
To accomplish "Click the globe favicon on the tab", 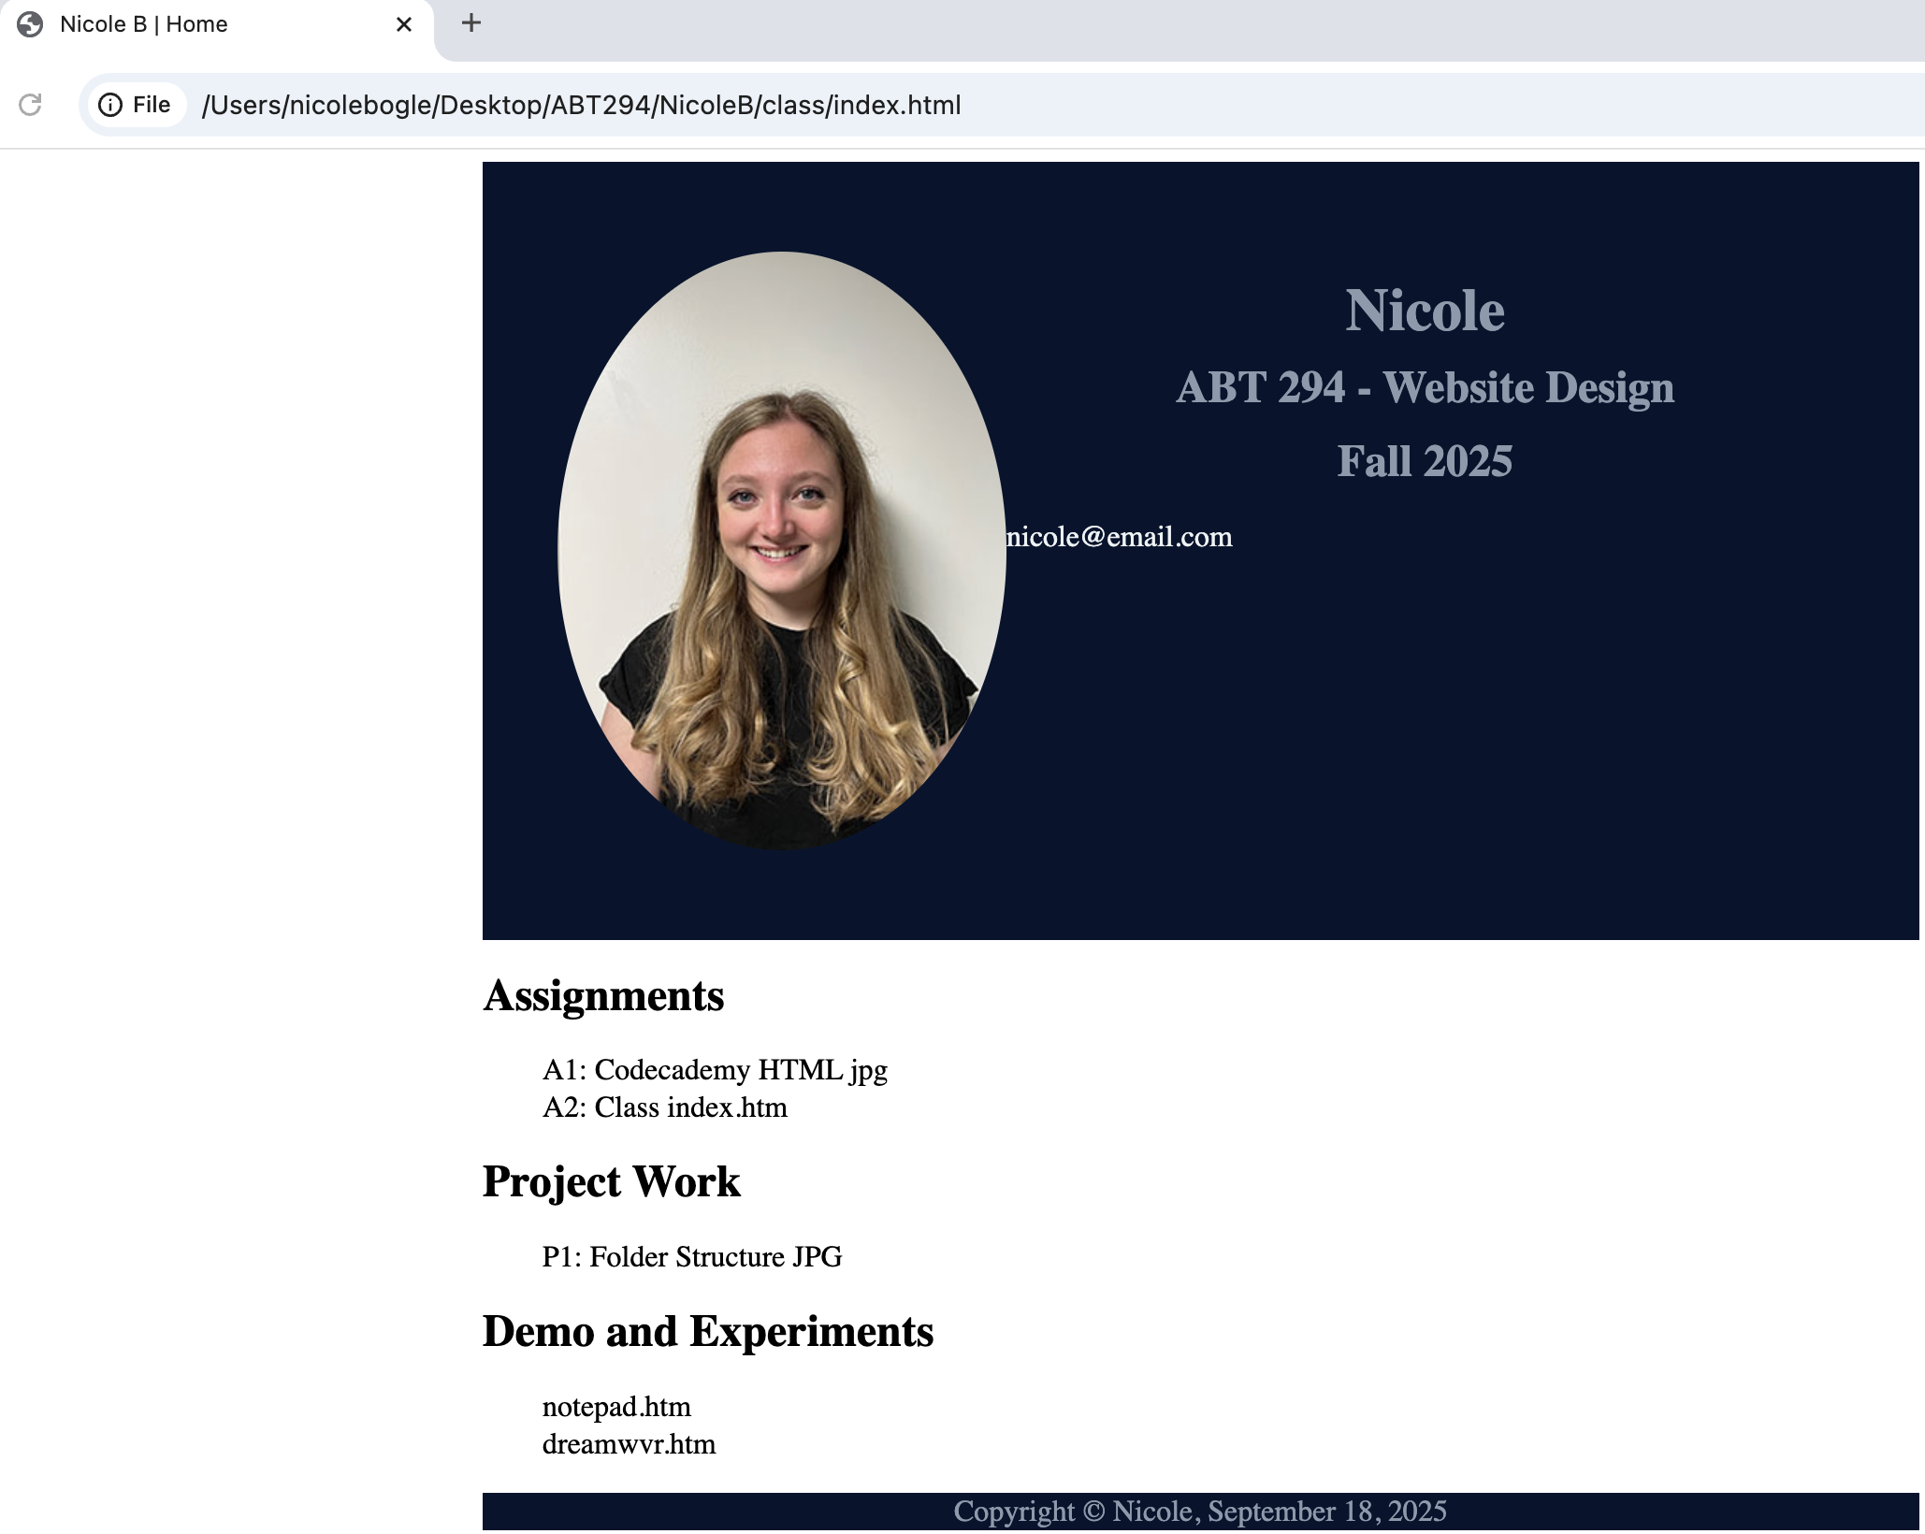I will point(30,24).
